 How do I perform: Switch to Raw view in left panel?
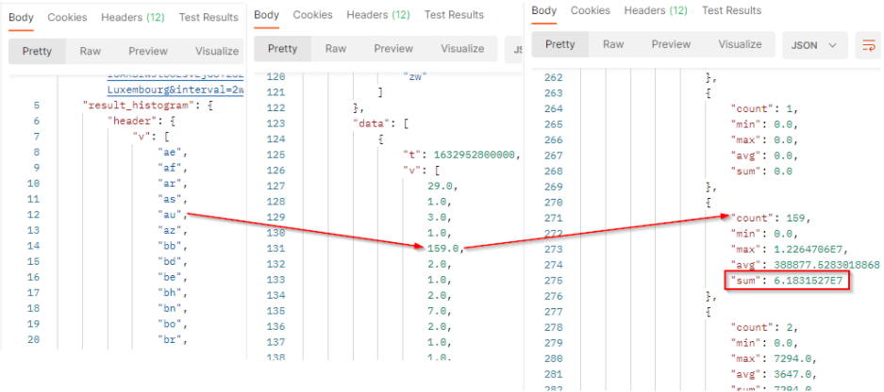pyautogui.click(x=91, y=51)
